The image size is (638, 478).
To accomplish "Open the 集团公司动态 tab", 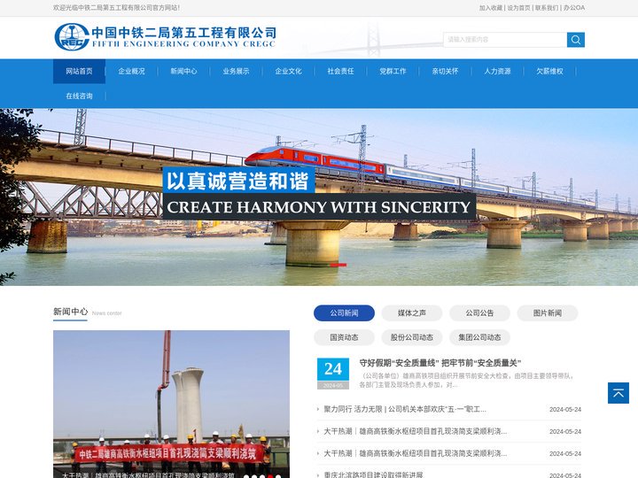I will point(479,337).
